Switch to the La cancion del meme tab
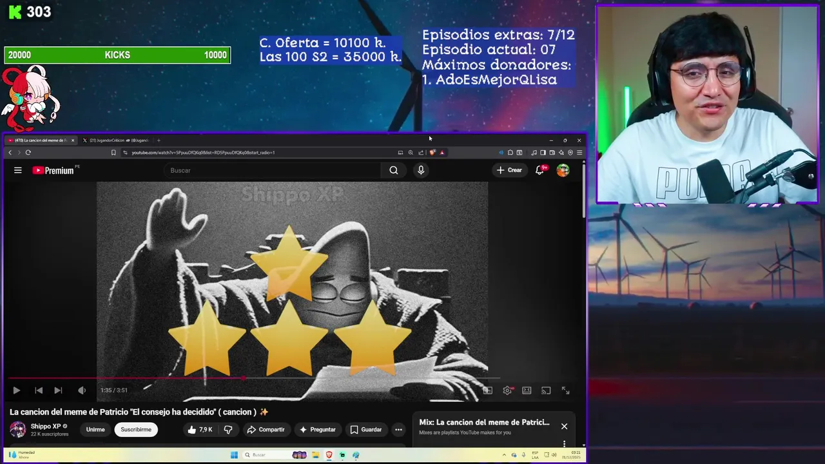This screenshot has width=825, height=464. tap(40, 140)
